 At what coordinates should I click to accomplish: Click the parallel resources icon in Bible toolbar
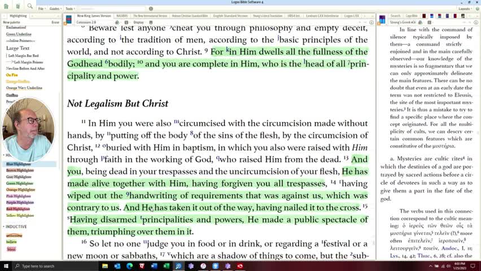pos(117,23)
